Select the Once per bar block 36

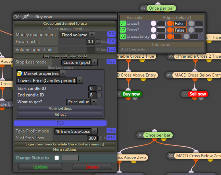[x=158, y=135]
